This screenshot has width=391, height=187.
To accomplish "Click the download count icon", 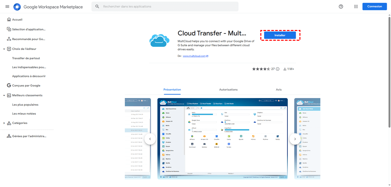I will pyautogui.click(x=285, y=69).
